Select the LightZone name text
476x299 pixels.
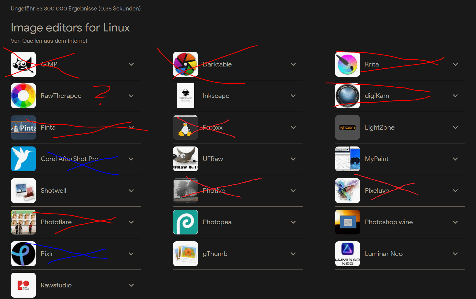(380, 127)
